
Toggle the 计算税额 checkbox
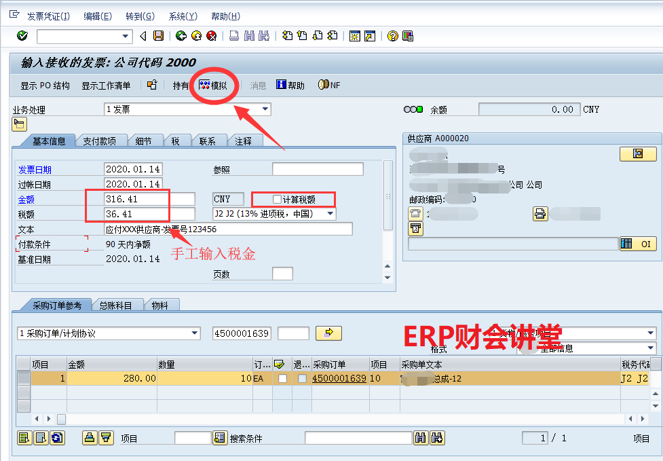point(277,200)
